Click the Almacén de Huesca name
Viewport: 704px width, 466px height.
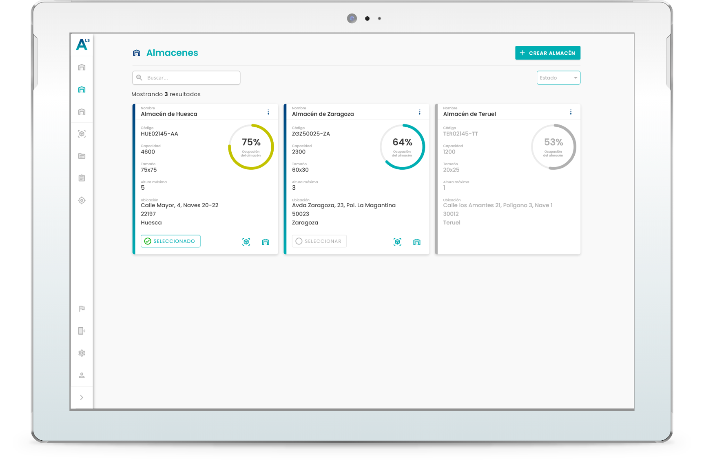(169, 114)
